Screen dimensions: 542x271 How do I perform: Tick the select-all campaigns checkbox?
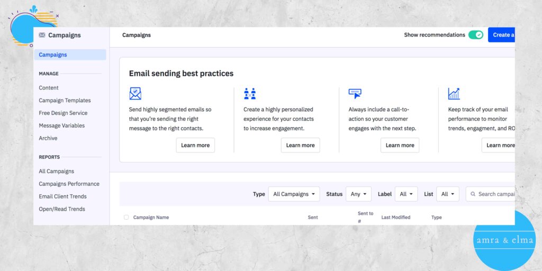coord(126,217)
